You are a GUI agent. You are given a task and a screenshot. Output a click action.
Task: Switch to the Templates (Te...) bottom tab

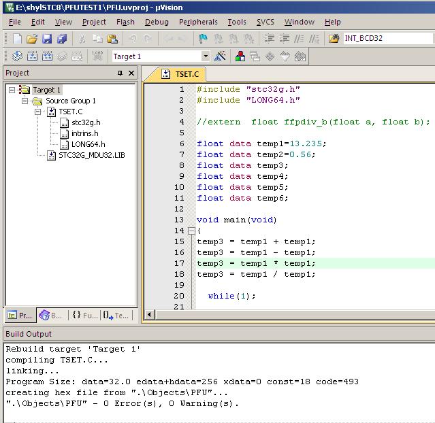[116, 316]
